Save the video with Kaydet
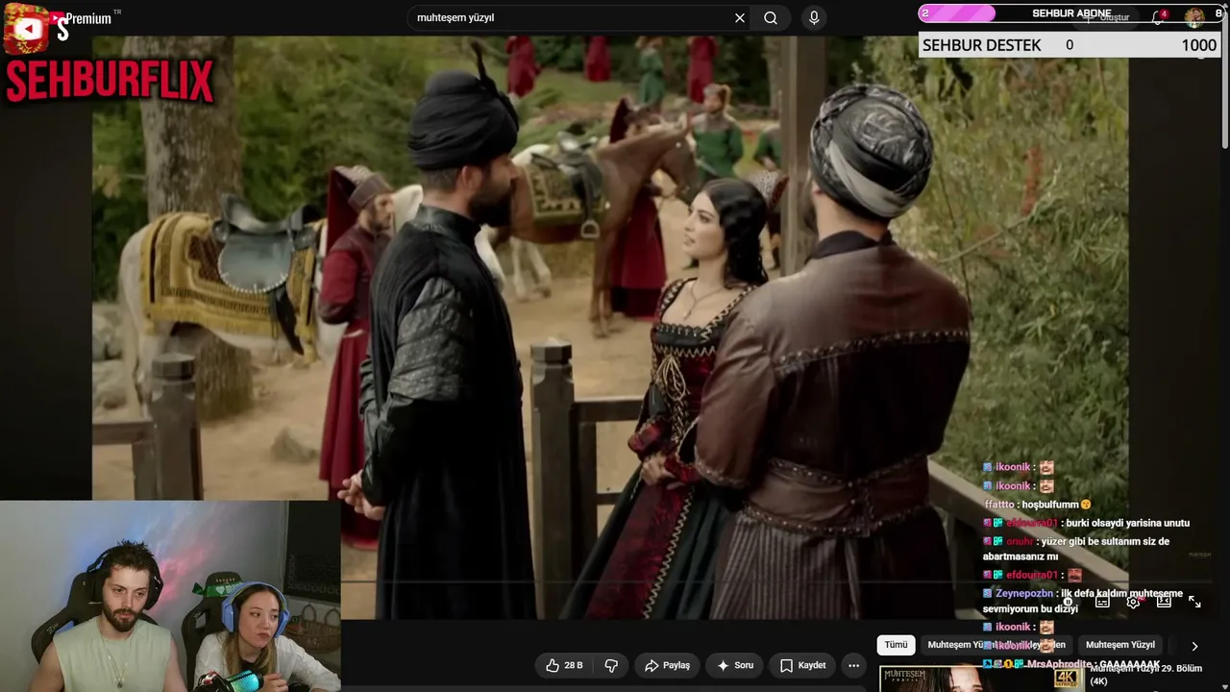This screenshot has width=1230, height=692. click(x=802, y=665)
